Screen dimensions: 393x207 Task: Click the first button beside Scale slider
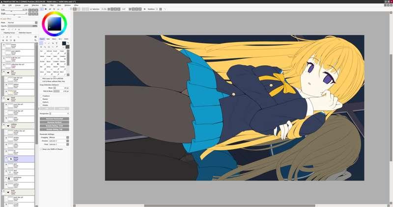tap(30, 10)
